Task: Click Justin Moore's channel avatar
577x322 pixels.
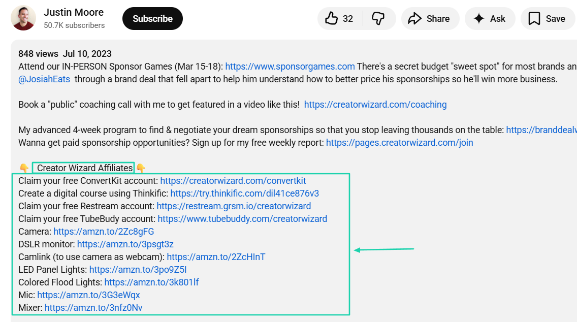Action: pyautogui.click(x=23, y=18)
